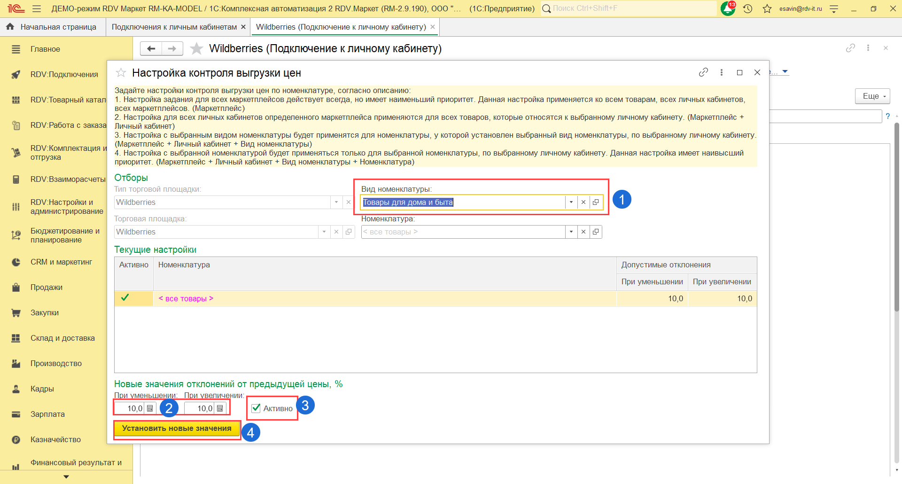Image resolution: width=902 pixels, height=484 pixels.
Task: Uncheck the Активно checkbox
Action: point(256,408)
